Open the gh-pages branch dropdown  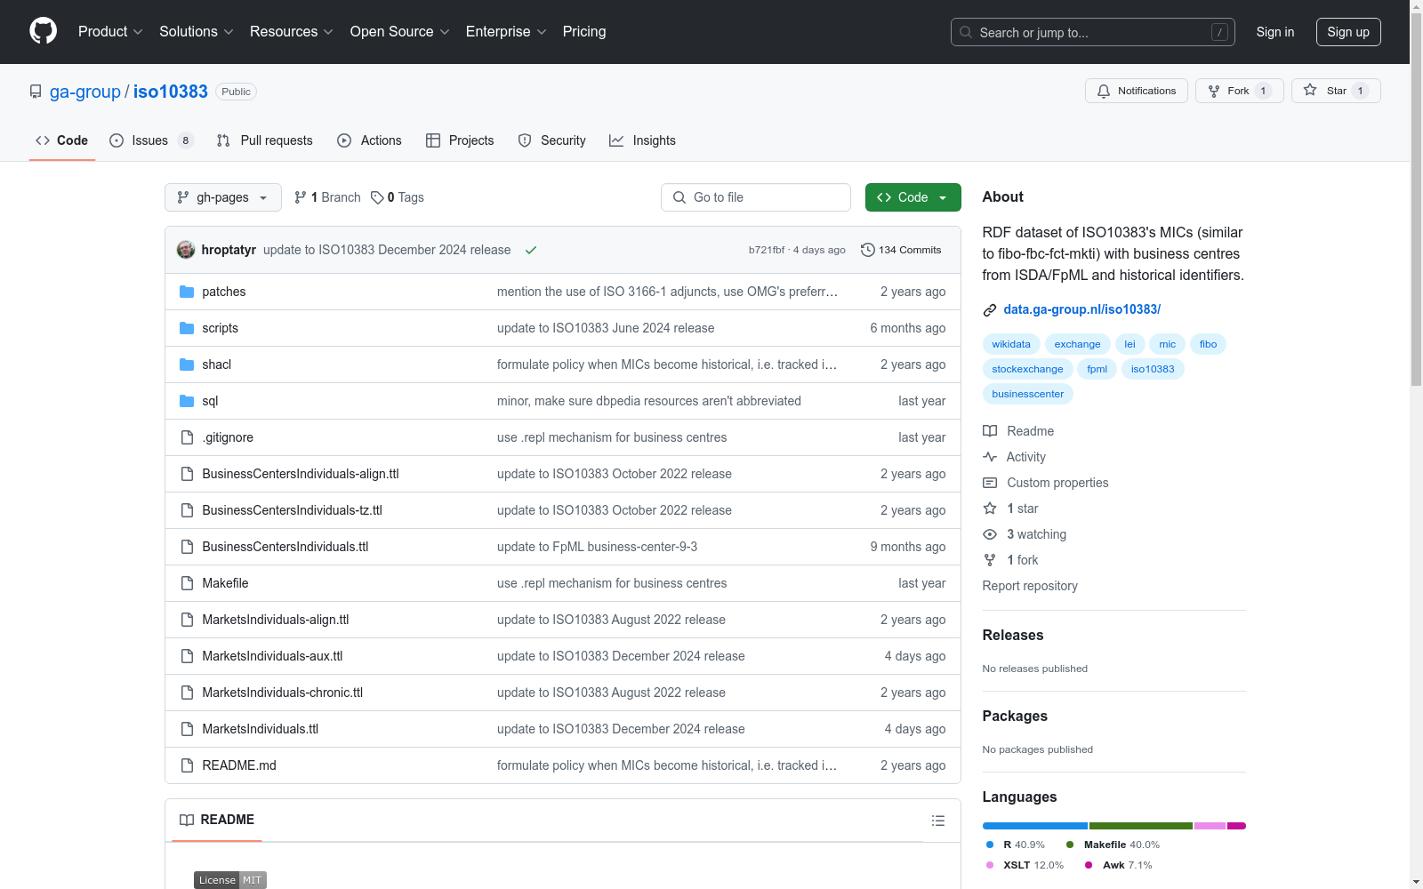pos(223,197)
